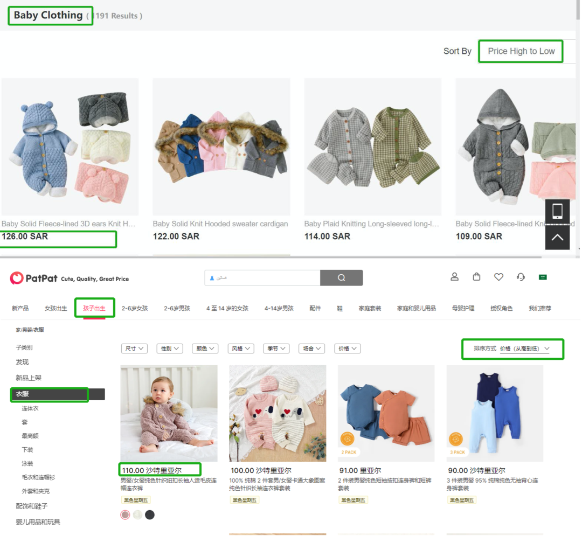Open the user account icon
Screen dimensions: 582x536
(x=454, y=277)
